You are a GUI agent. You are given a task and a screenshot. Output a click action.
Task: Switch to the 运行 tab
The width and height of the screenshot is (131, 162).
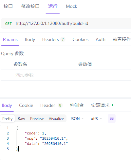[53, 6]
